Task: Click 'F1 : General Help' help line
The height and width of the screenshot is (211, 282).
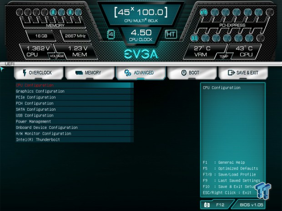Action: [224, 162]
